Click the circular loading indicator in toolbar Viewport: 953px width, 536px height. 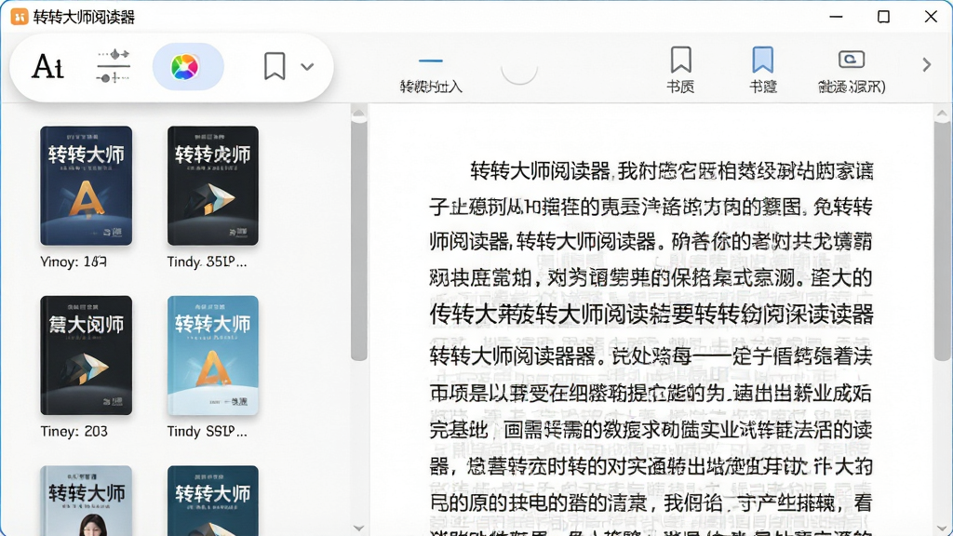[x=519, y=72]
